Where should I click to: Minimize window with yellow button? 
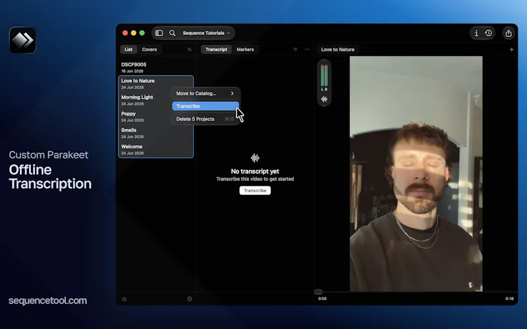click(x=134, y=33)
